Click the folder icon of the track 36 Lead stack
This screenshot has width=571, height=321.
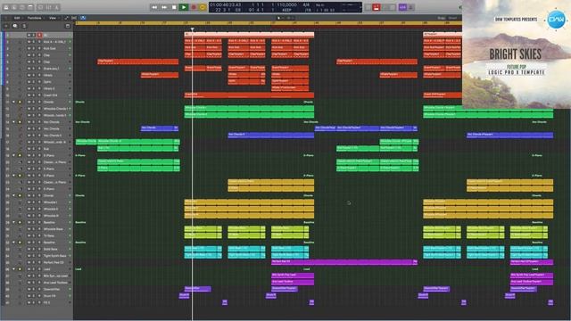point(20,269)
